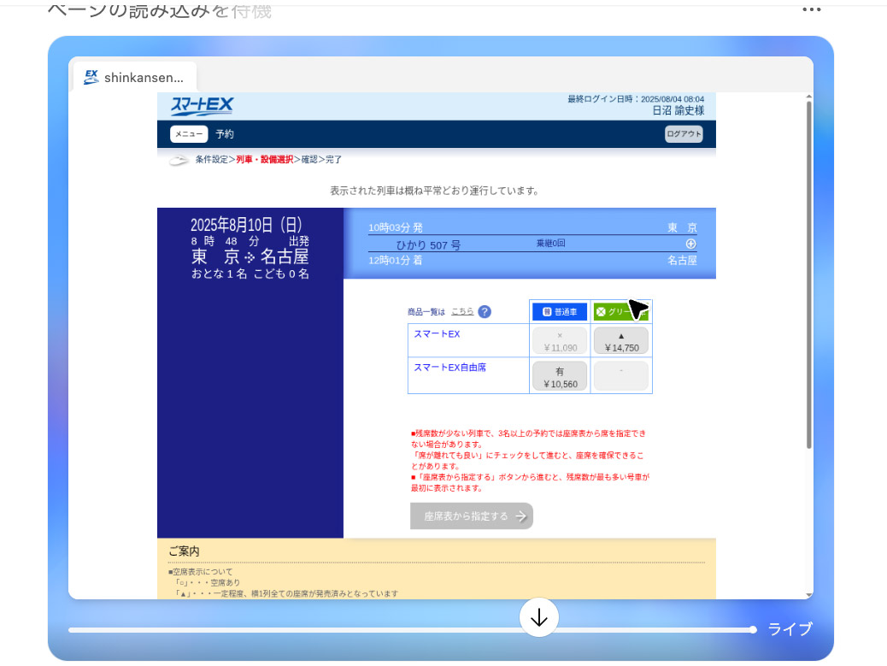The image size is (887, 666).
Task: Click the circular down-arrow button
Action: (x=538, y=616)
